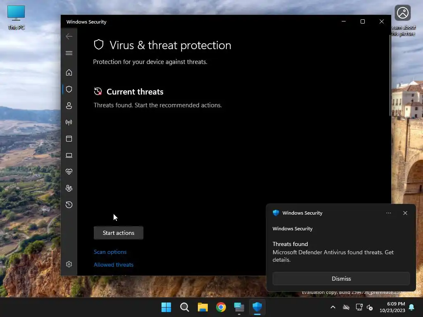The height and width of the screenshot is (317, 423).
Task: Click Windows Security shield on the taskbar
Action: click(257, 307)
